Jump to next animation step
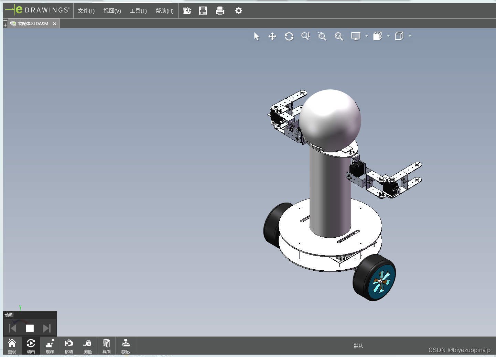Image resolution: width=496 pixels, height=357 pixels. [47, 328]
